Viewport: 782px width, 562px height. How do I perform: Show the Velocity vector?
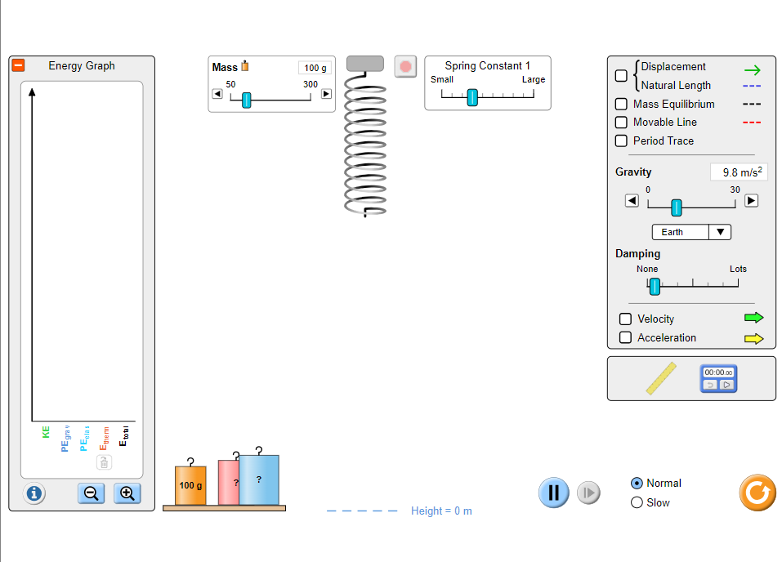pyautogui.click(x=625, y=319)
